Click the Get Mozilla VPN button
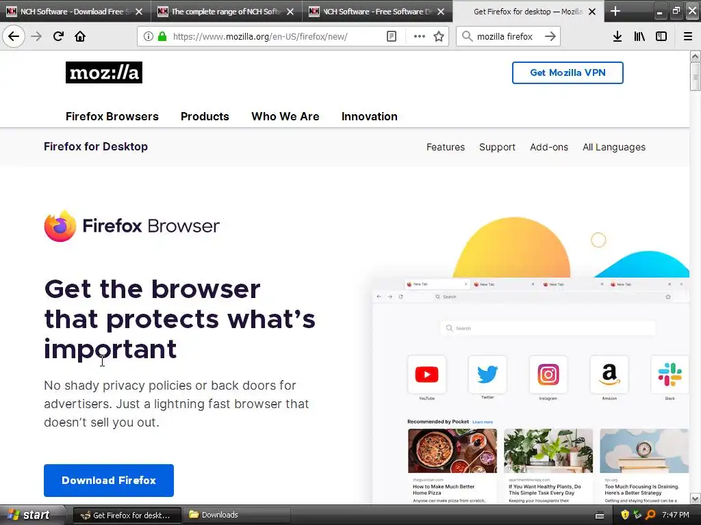Screen dimensions: 701x525 point(568,72)
